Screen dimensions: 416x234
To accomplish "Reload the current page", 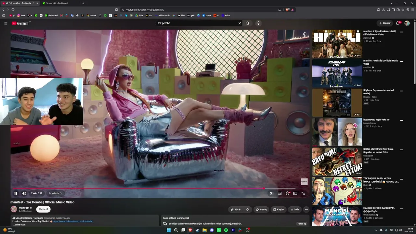I will point(13,10).
